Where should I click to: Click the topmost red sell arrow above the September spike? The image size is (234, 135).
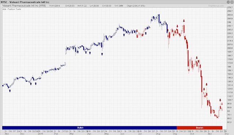pyautogui.click(x=184, y=21)
